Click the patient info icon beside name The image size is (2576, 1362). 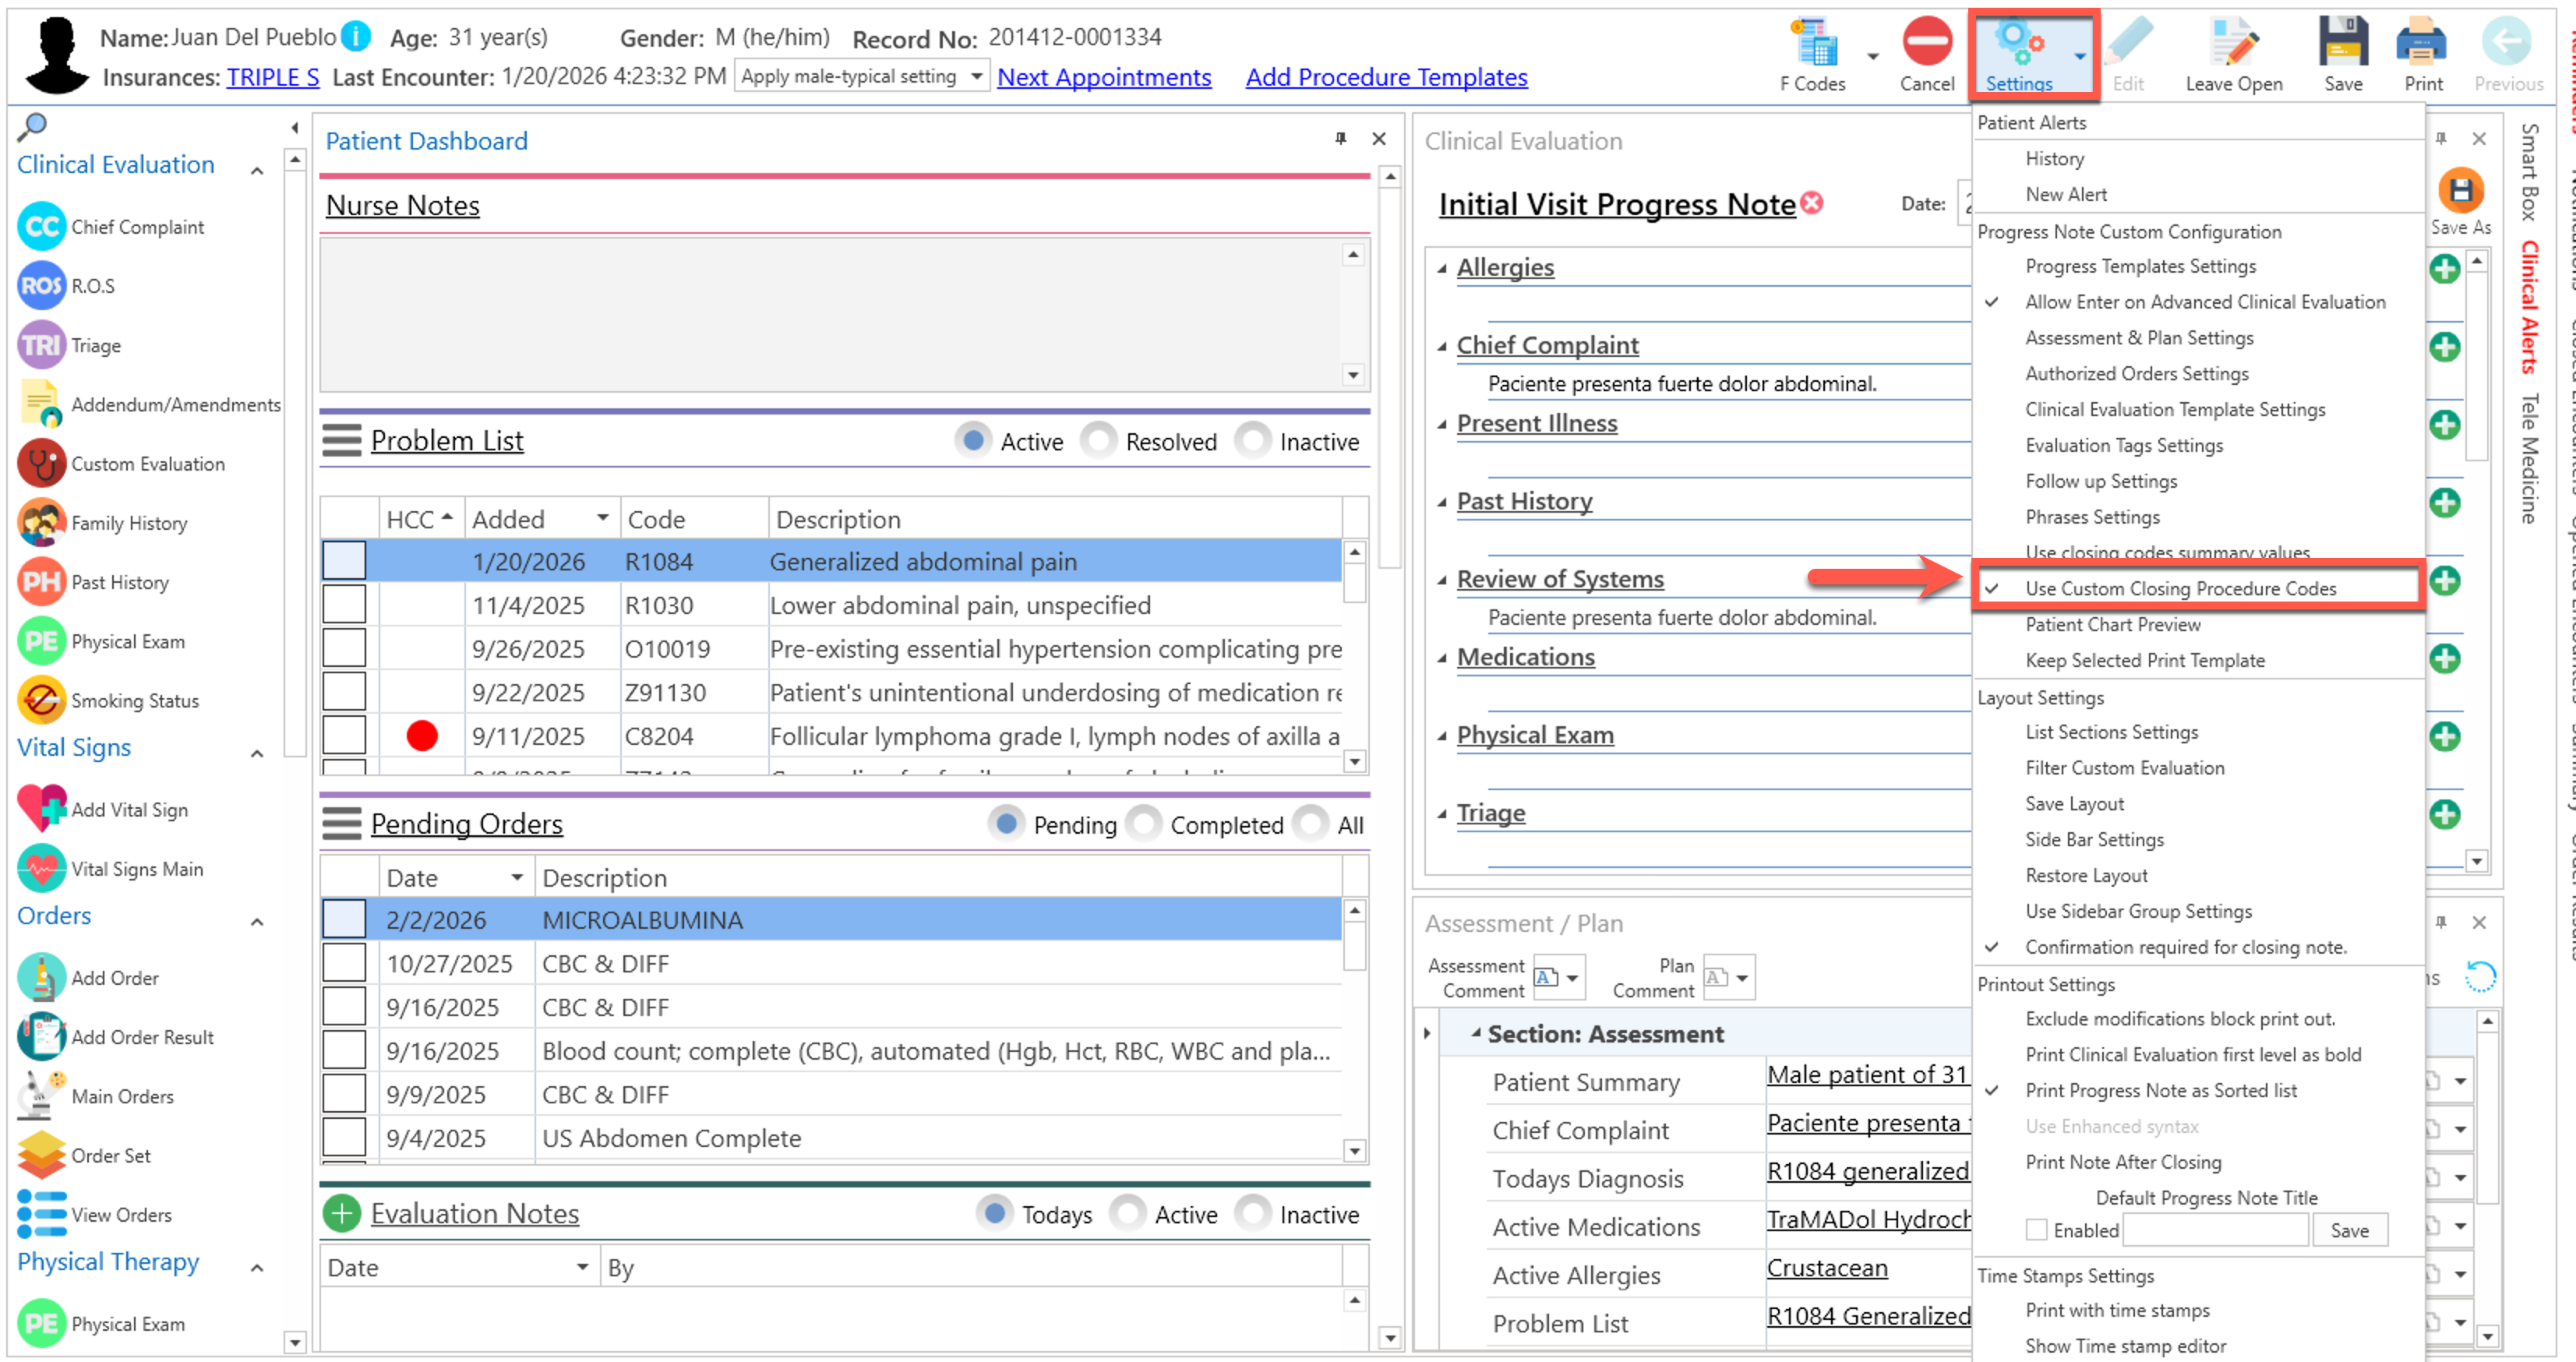click(355, 37)
